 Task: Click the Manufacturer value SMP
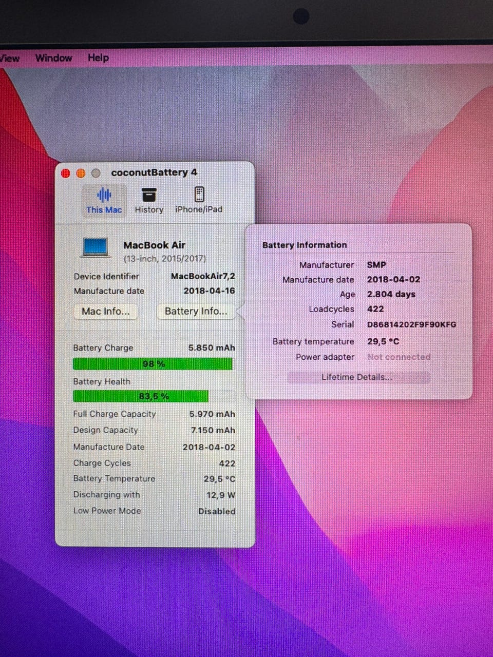point(376,265)
